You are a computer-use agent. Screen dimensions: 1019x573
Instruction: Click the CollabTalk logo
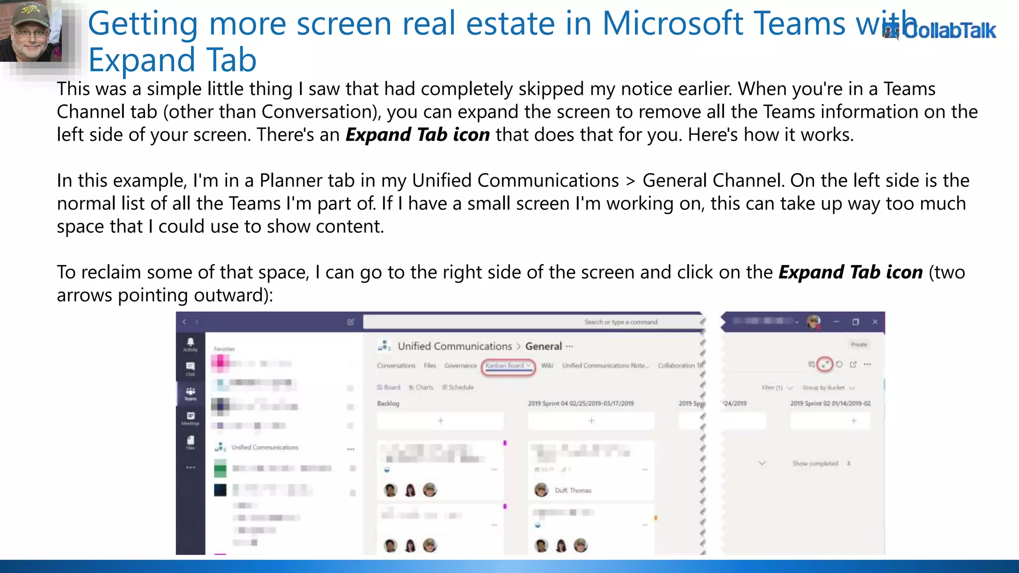point(939,31)
